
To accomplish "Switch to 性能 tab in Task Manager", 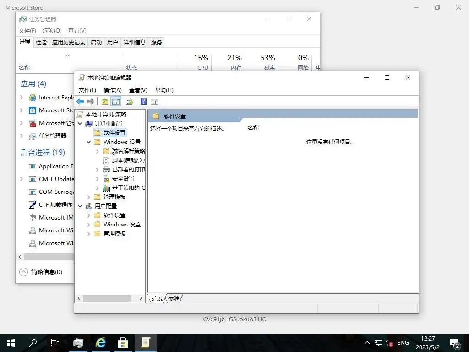I will tap(41, 43).
